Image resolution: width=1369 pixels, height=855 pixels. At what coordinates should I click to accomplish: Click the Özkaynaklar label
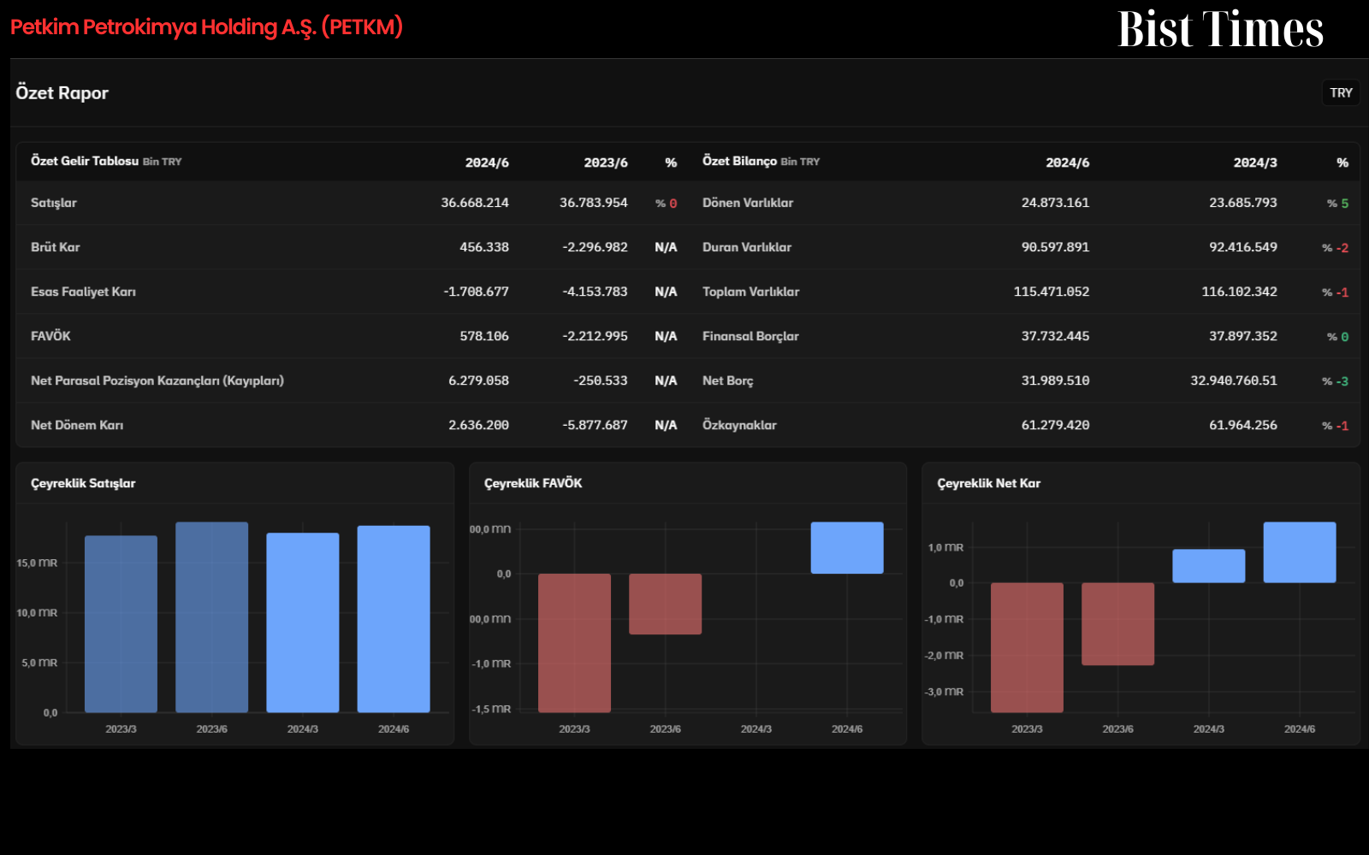(739, 425)
